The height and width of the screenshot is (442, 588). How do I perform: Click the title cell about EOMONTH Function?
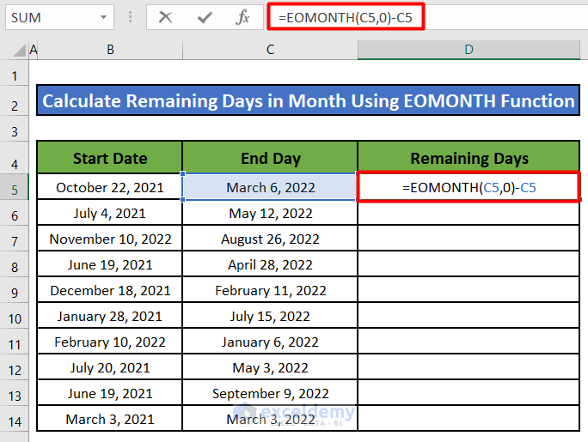308,101
